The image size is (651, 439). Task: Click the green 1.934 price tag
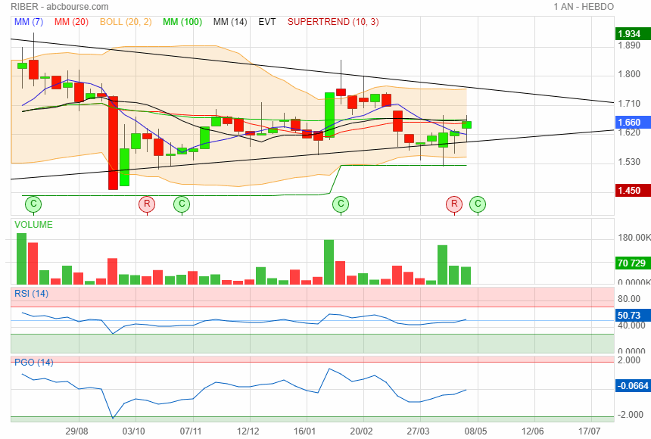point(633,34)
